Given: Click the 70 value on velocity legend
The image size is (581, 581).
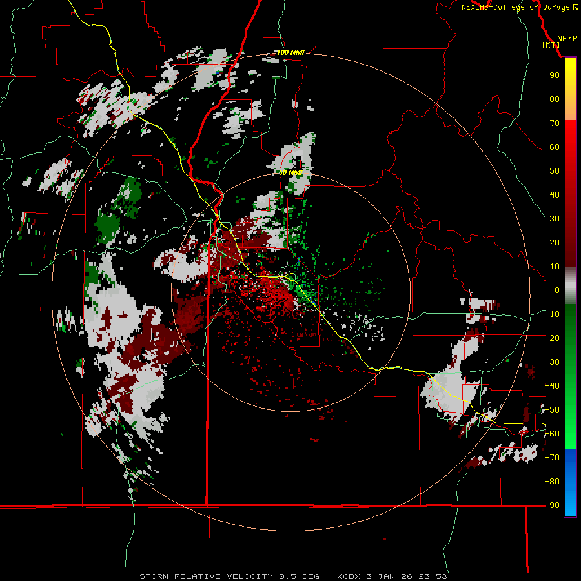Looking at the screenshot, I should (x=555, y=123).
